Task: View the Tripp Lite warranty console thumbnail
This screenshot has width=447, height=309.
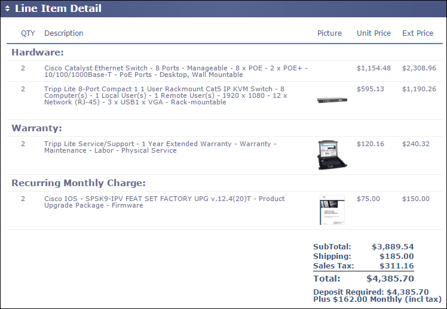Action: 332,155
